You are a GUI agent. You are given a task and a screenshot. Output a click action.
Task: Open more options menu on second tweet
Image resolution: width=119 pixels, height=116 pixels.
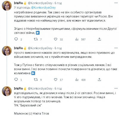(116, 48)
